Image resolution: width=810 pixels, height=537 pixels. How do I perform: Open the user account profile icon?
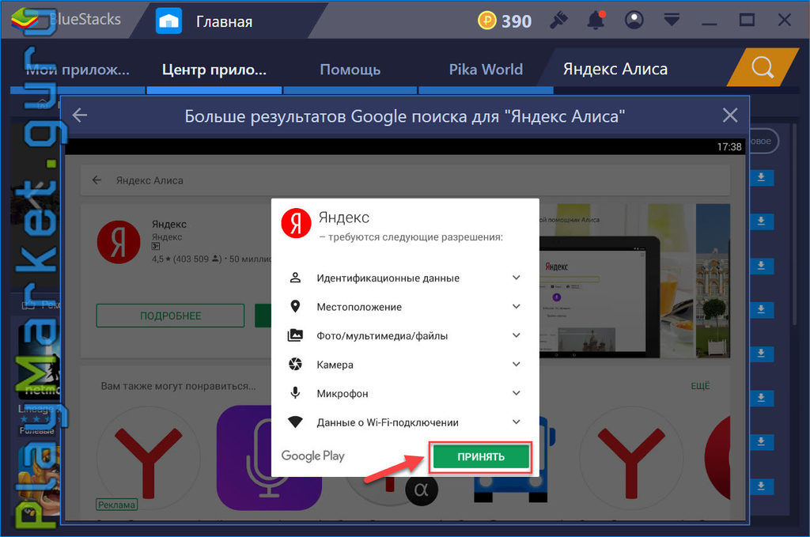click(634, 20)
